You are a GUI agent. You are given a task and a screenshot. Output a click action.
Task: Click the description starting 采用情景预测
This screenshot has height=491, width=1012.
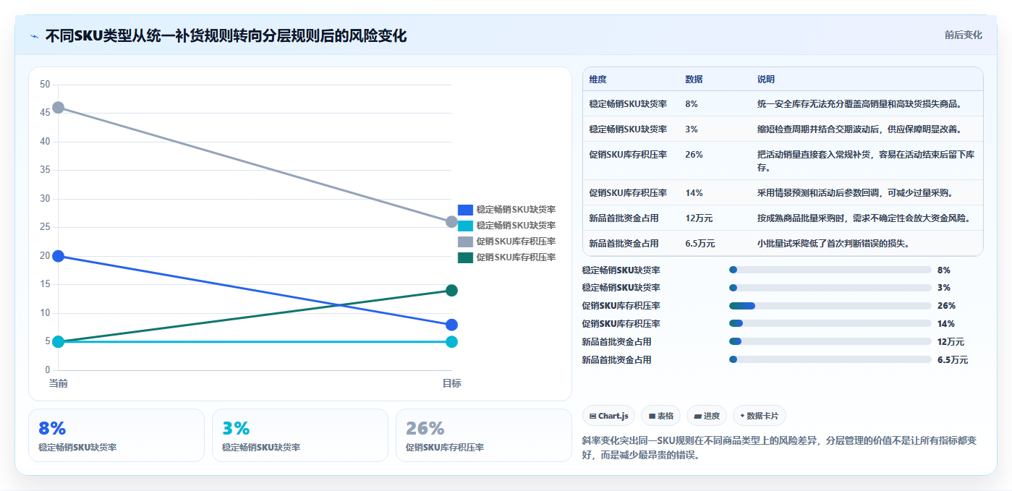856,193
